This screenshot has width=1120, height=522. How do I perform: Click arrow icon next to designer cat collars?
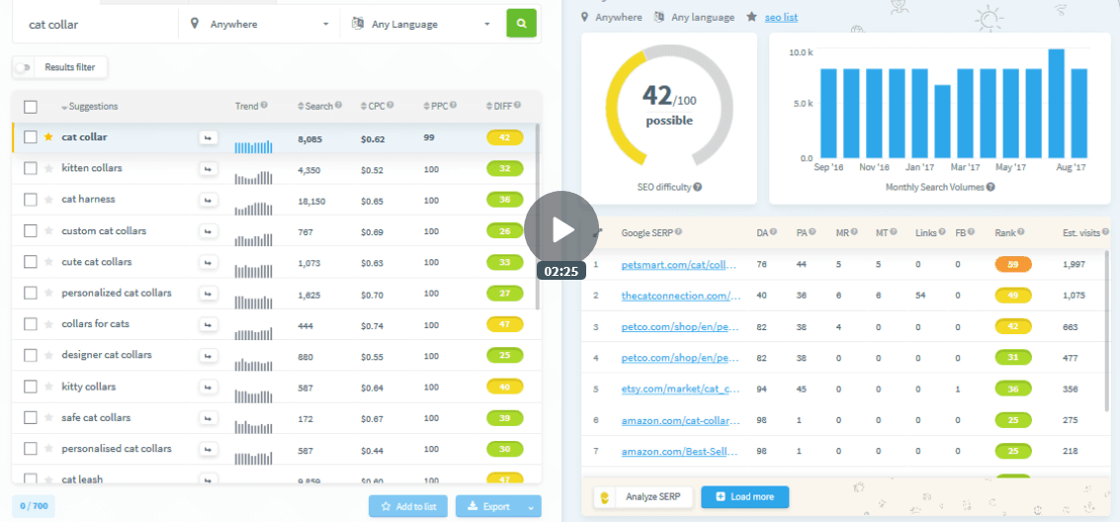point(208,356)
